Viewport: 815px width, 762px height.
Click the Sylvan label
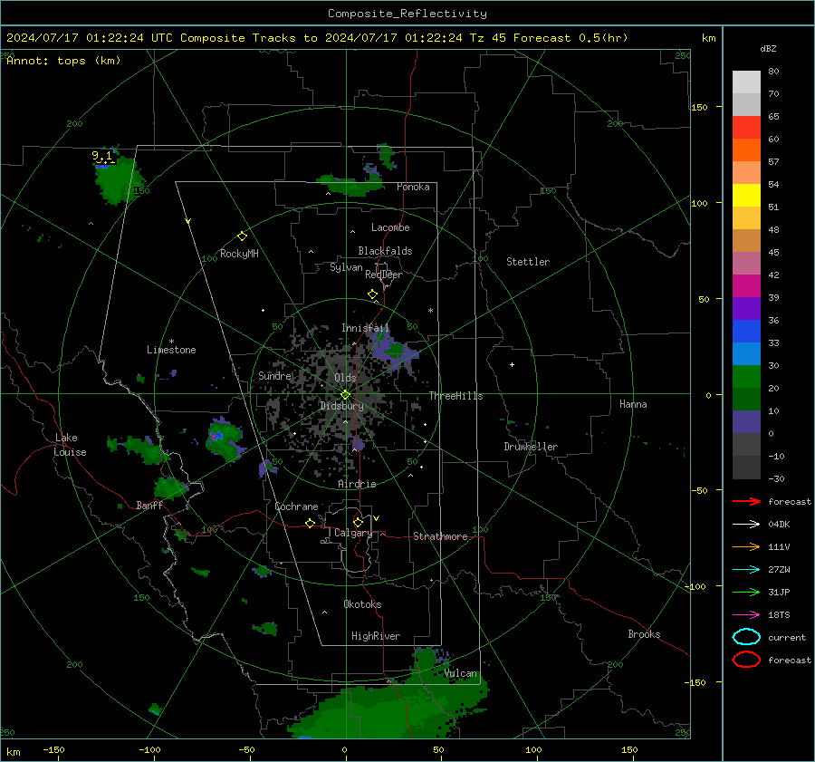point(346,267)
